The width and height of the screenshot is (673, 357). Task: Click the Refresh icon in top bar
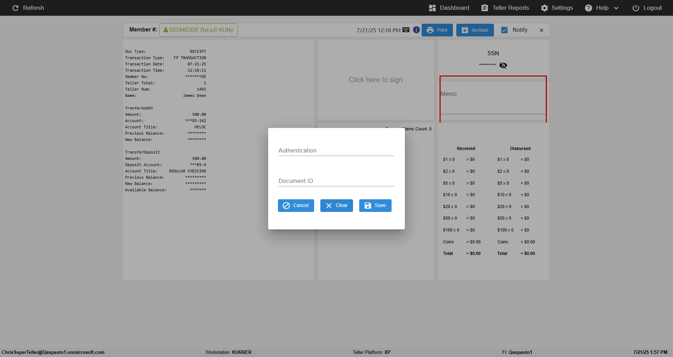click(x=15, y=8)
